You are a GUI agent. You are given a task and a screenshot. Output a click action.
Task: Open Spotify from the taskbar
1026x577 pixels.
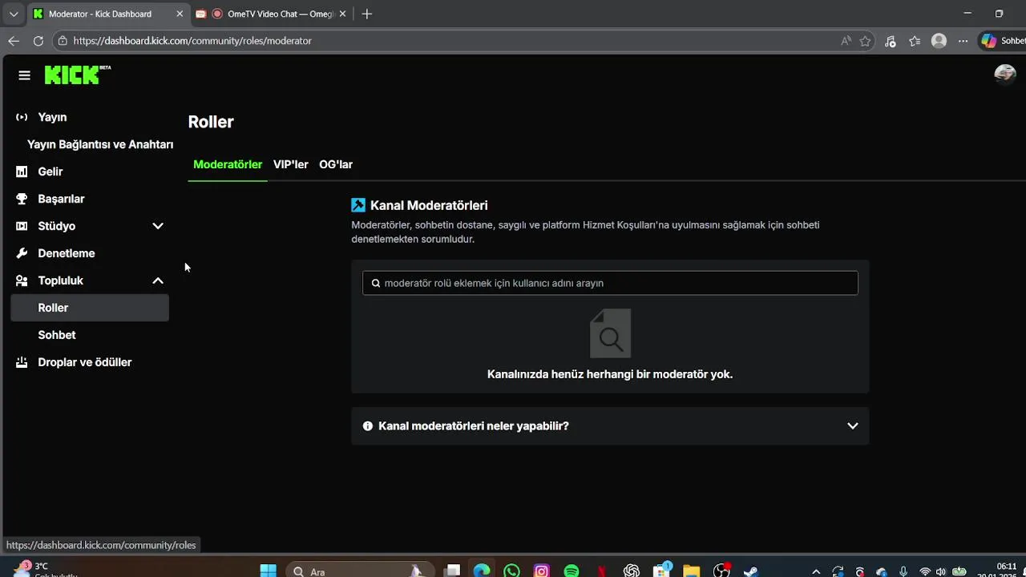coord(572,571)
